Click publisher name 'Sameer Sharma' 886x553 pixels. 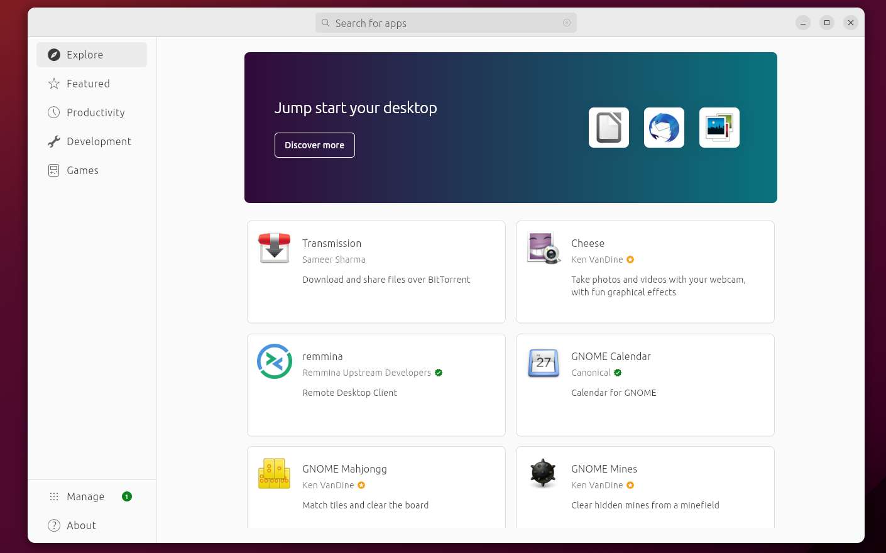(x=334, y=260)
